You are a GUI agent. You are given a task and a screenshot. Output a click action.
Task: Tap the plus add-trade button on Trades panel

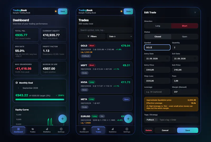coord(128,119)
